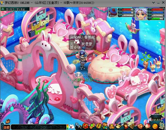Click the hand holding green gem icon
This screenshot has width=166, height=130.
[x=92, y=126]
